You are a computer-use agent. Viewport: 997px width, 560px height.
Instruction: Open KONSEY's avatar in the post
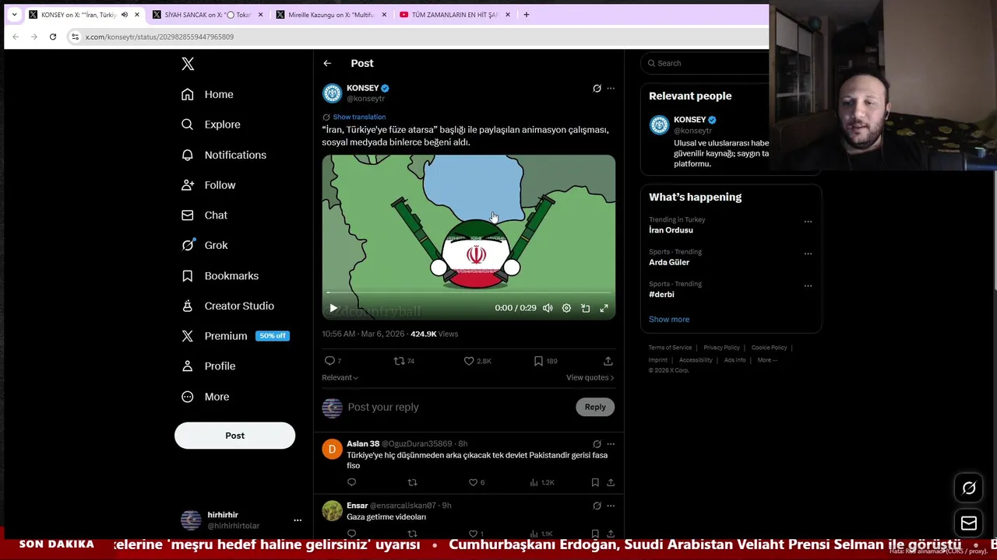click(x=333, y=93)
